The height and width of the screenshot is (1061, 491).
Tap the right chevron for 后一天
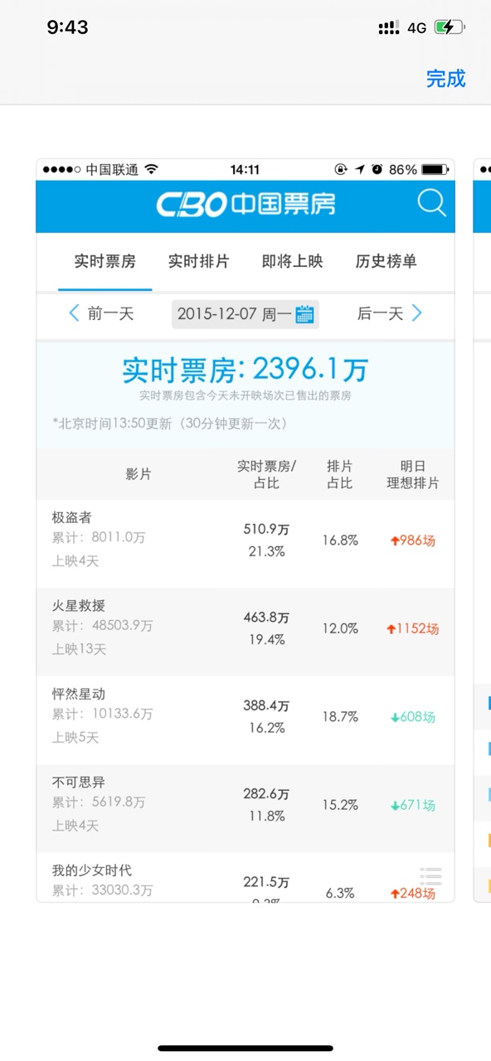(416, 313)
